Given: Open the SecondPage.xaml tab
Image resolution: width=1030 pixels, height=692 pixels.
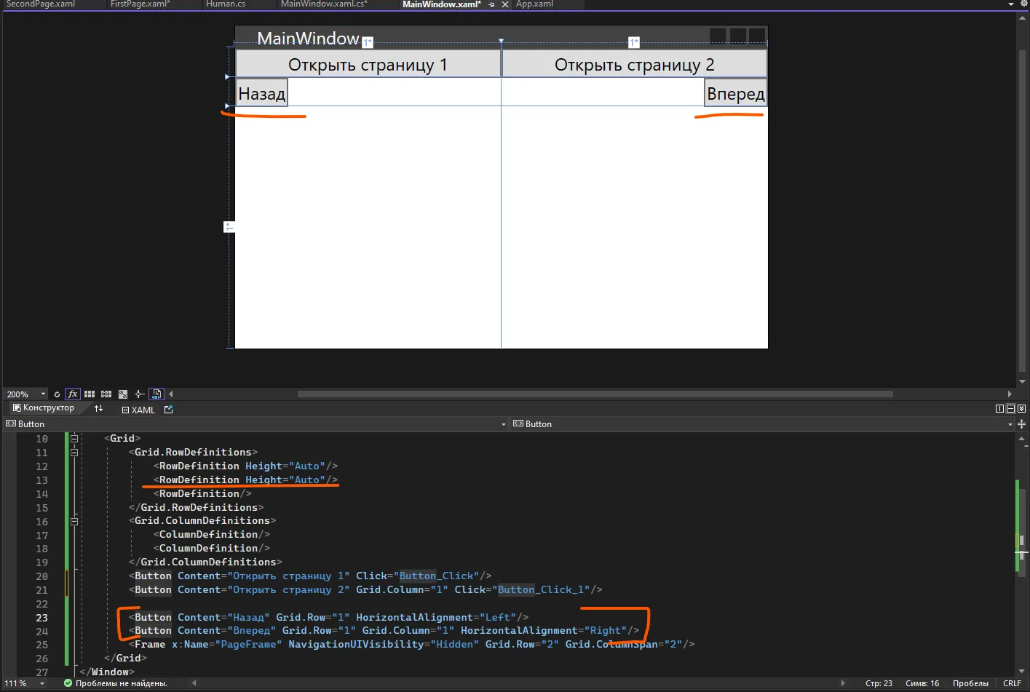Looking at the screenshot, I should coord(41,4).
